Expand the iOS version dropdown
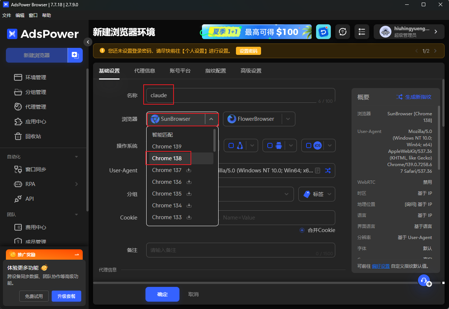The image size is (449, 309). pos(329,145)
